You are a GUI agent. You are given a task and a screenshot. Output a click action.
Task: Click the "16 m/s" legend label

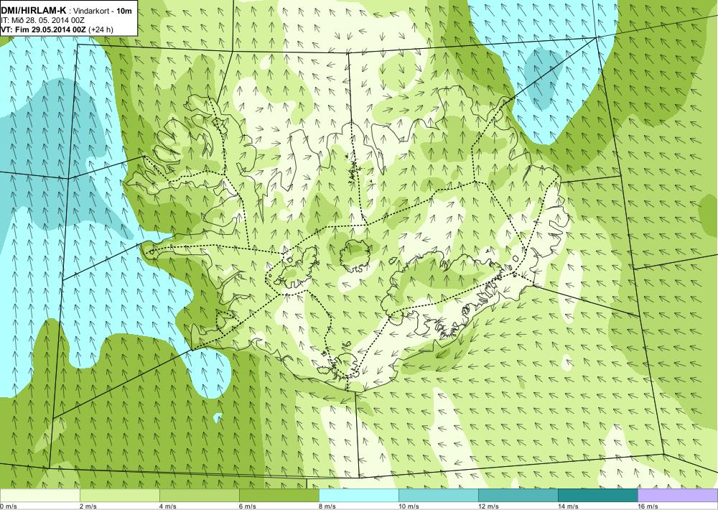tap(648, 506)
